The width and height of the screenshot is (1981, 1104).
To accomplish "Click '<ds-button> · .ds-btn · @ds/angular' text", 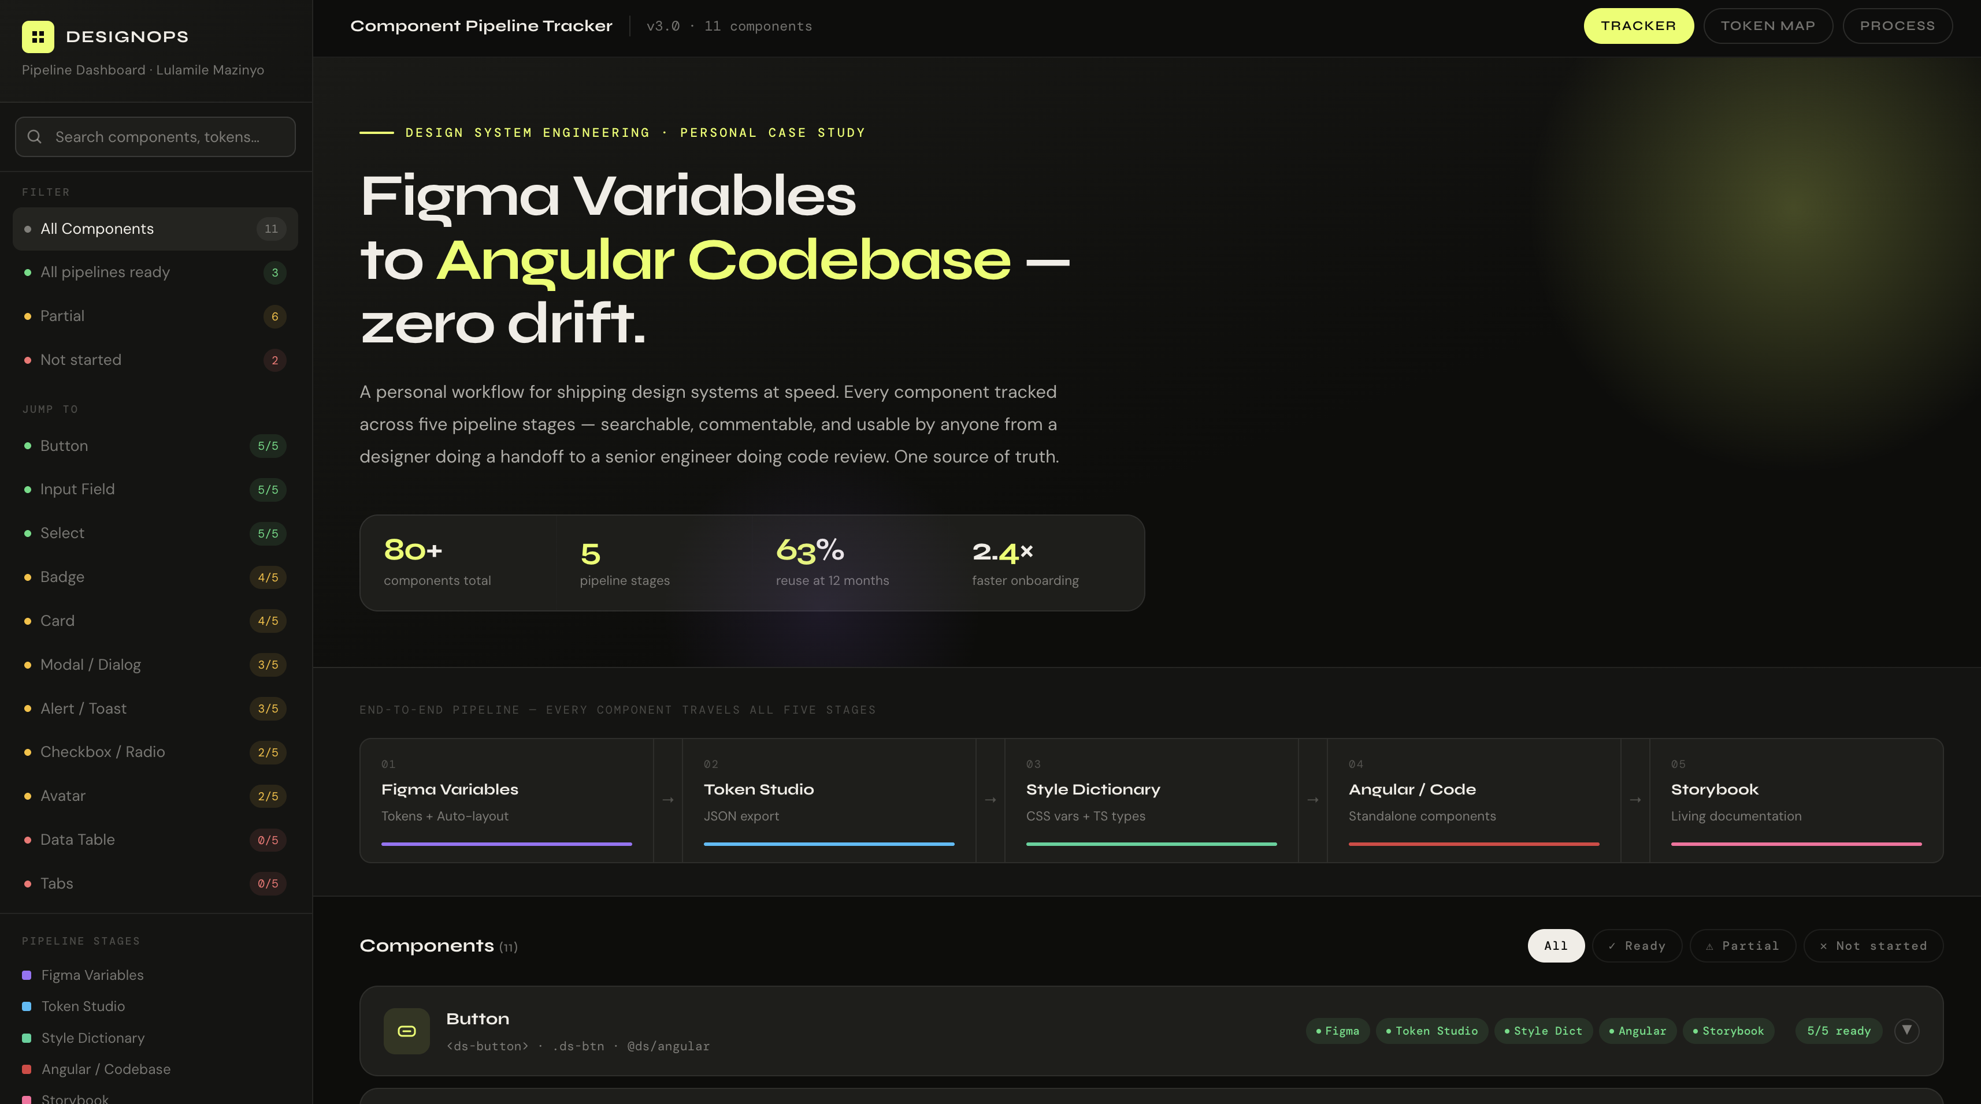I will 577,1047.
